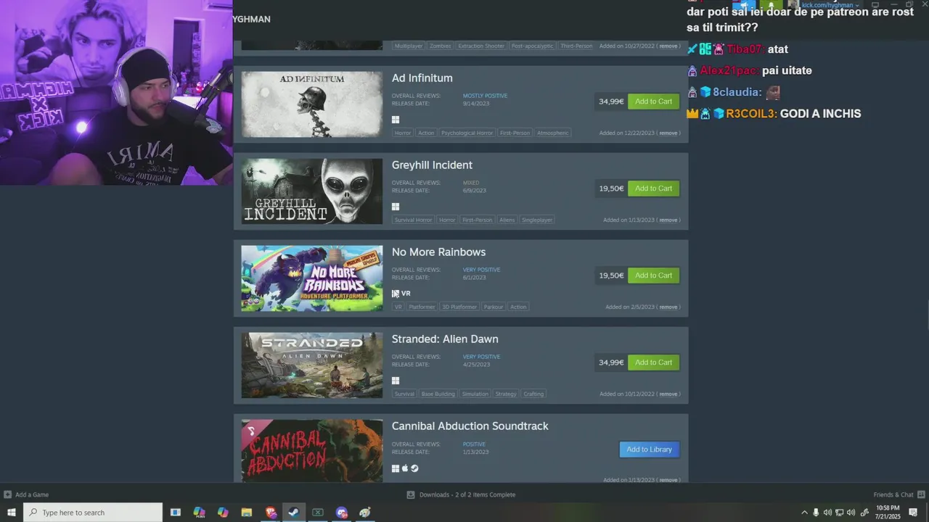Open Microsoft 365 Copilot PLUS from taskbar
Screen dimensions: 929x522
pos(199,513)
